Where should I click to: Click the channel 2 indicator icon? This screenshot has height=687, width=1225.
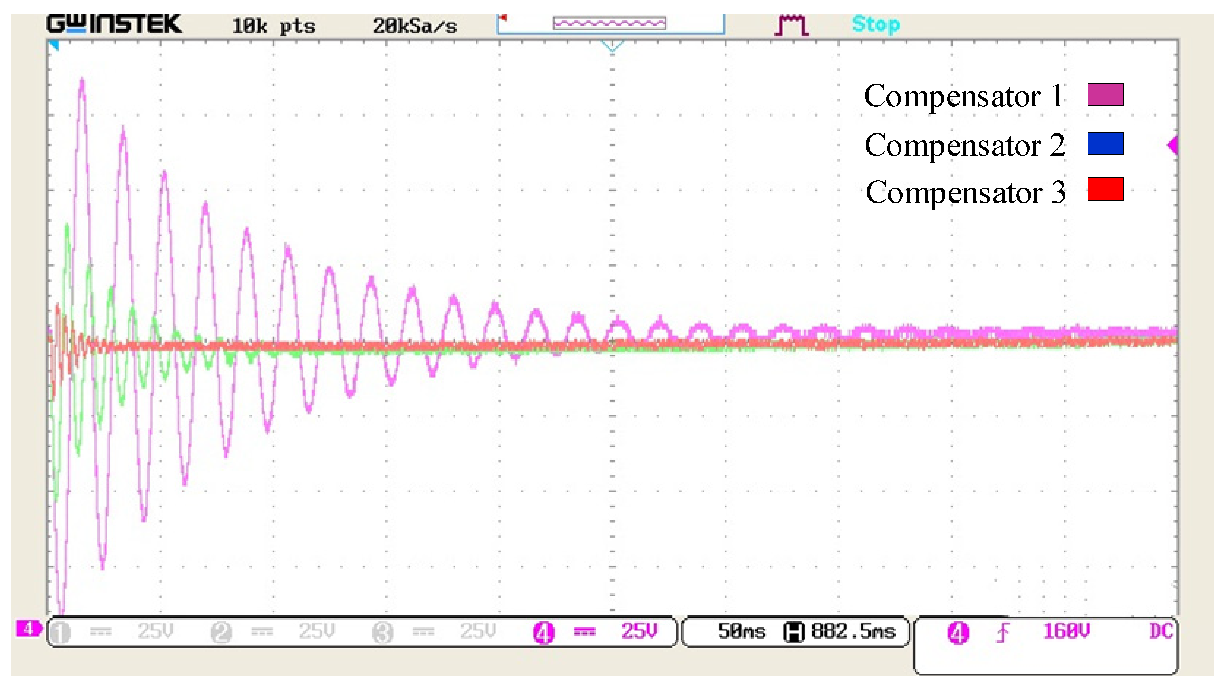point(221,633)
